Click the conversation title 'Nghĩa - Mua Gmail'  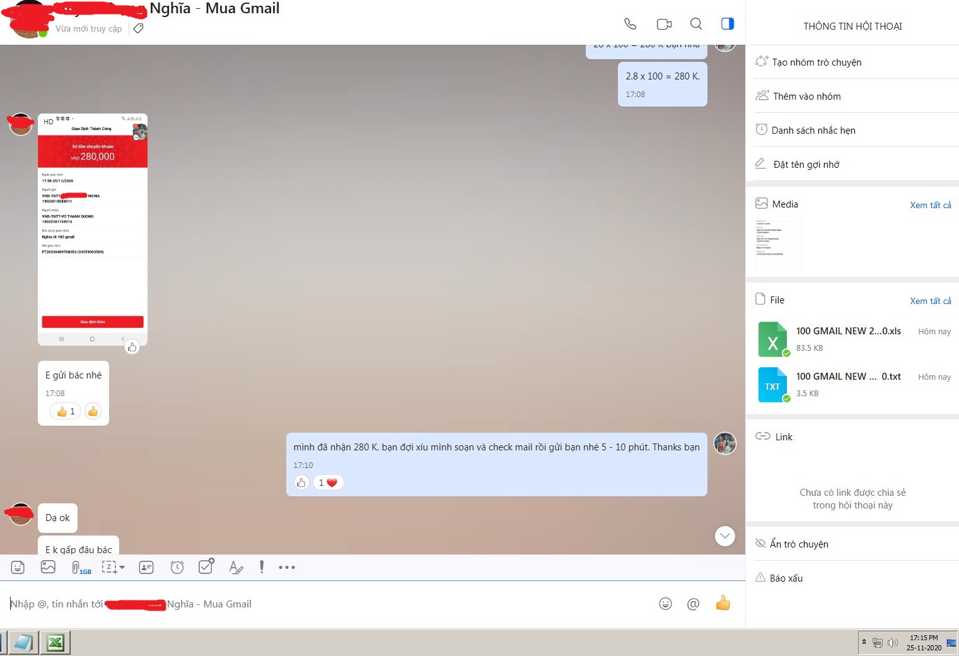click(214, 9)
